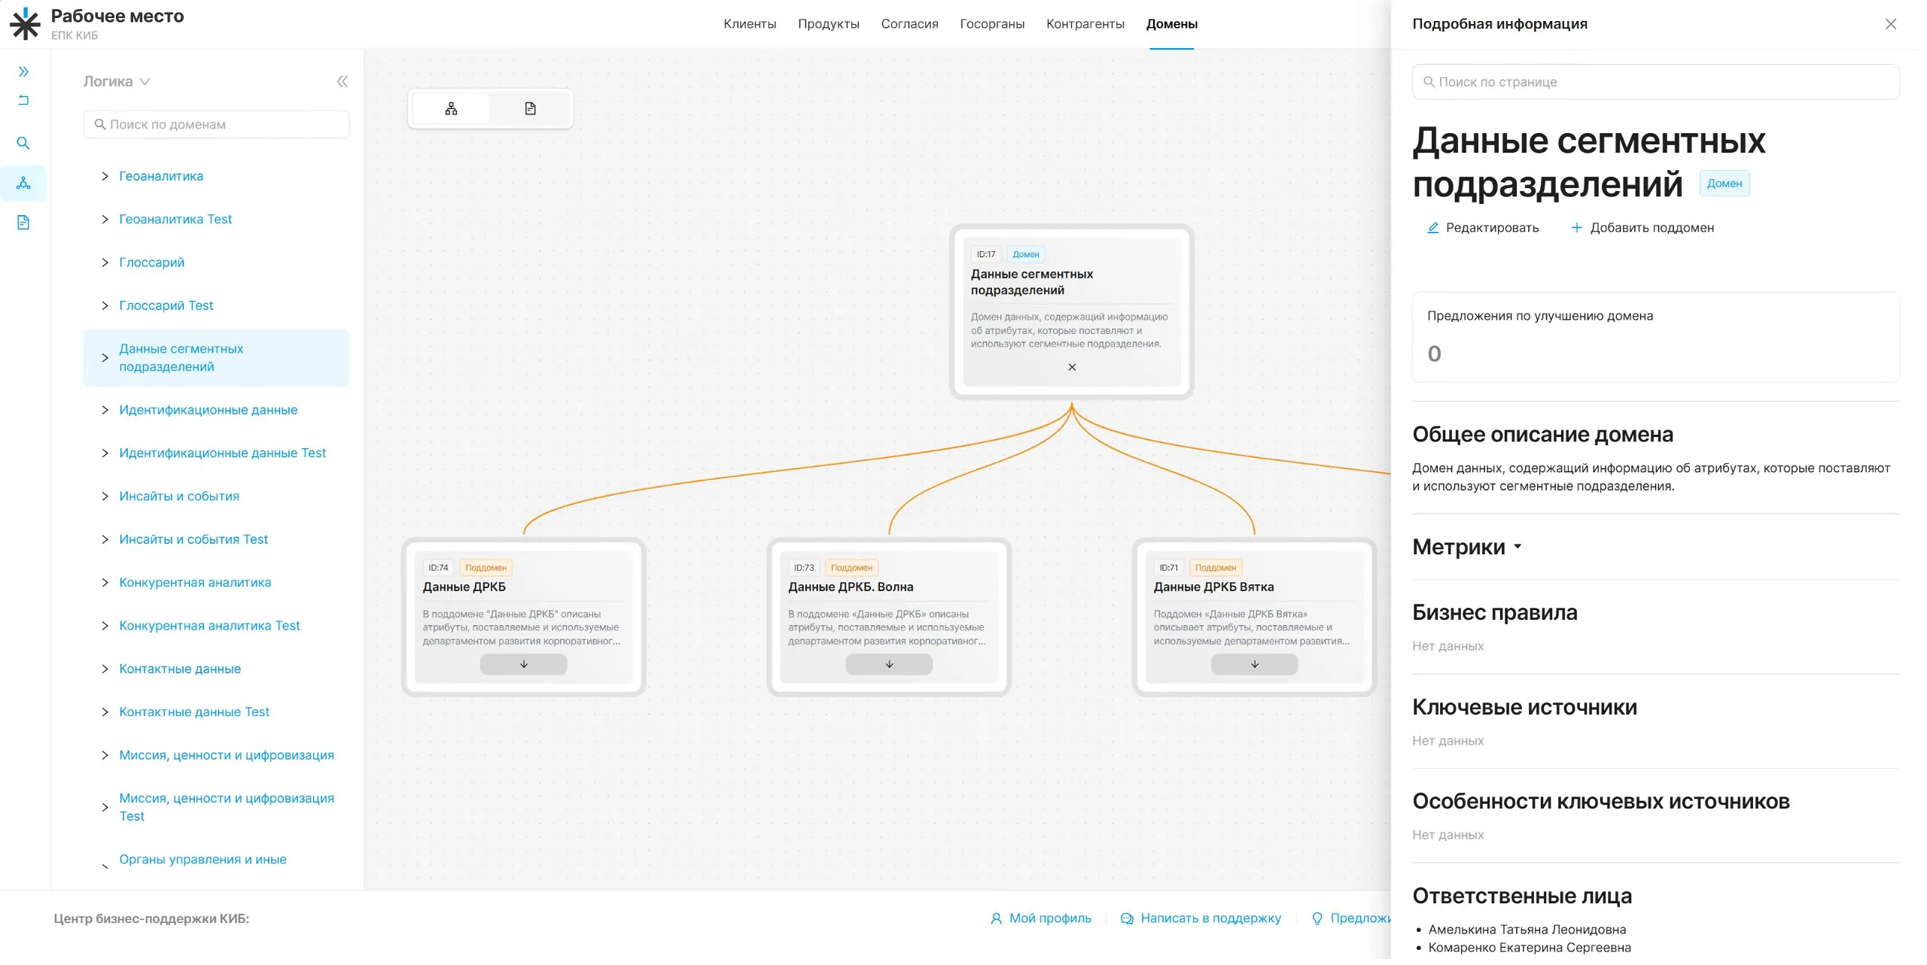Viewport: 1927px width, 965px height.
Task: Open the search icon in left rail
Action: click(x=23, y=143)
